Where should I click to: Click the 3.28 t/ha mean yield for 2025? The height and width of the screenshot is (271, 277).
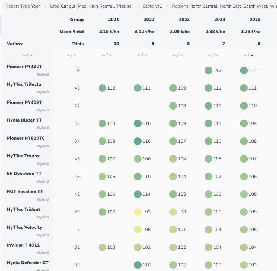tap(251, 32)
